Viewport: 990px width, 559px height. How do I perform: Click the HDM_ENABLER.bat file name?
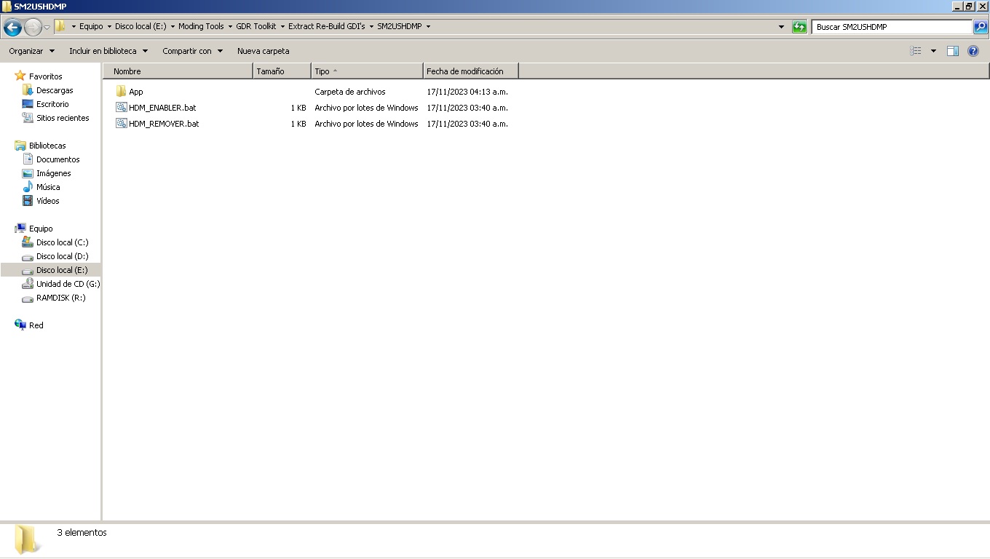(x=162, y=108)
